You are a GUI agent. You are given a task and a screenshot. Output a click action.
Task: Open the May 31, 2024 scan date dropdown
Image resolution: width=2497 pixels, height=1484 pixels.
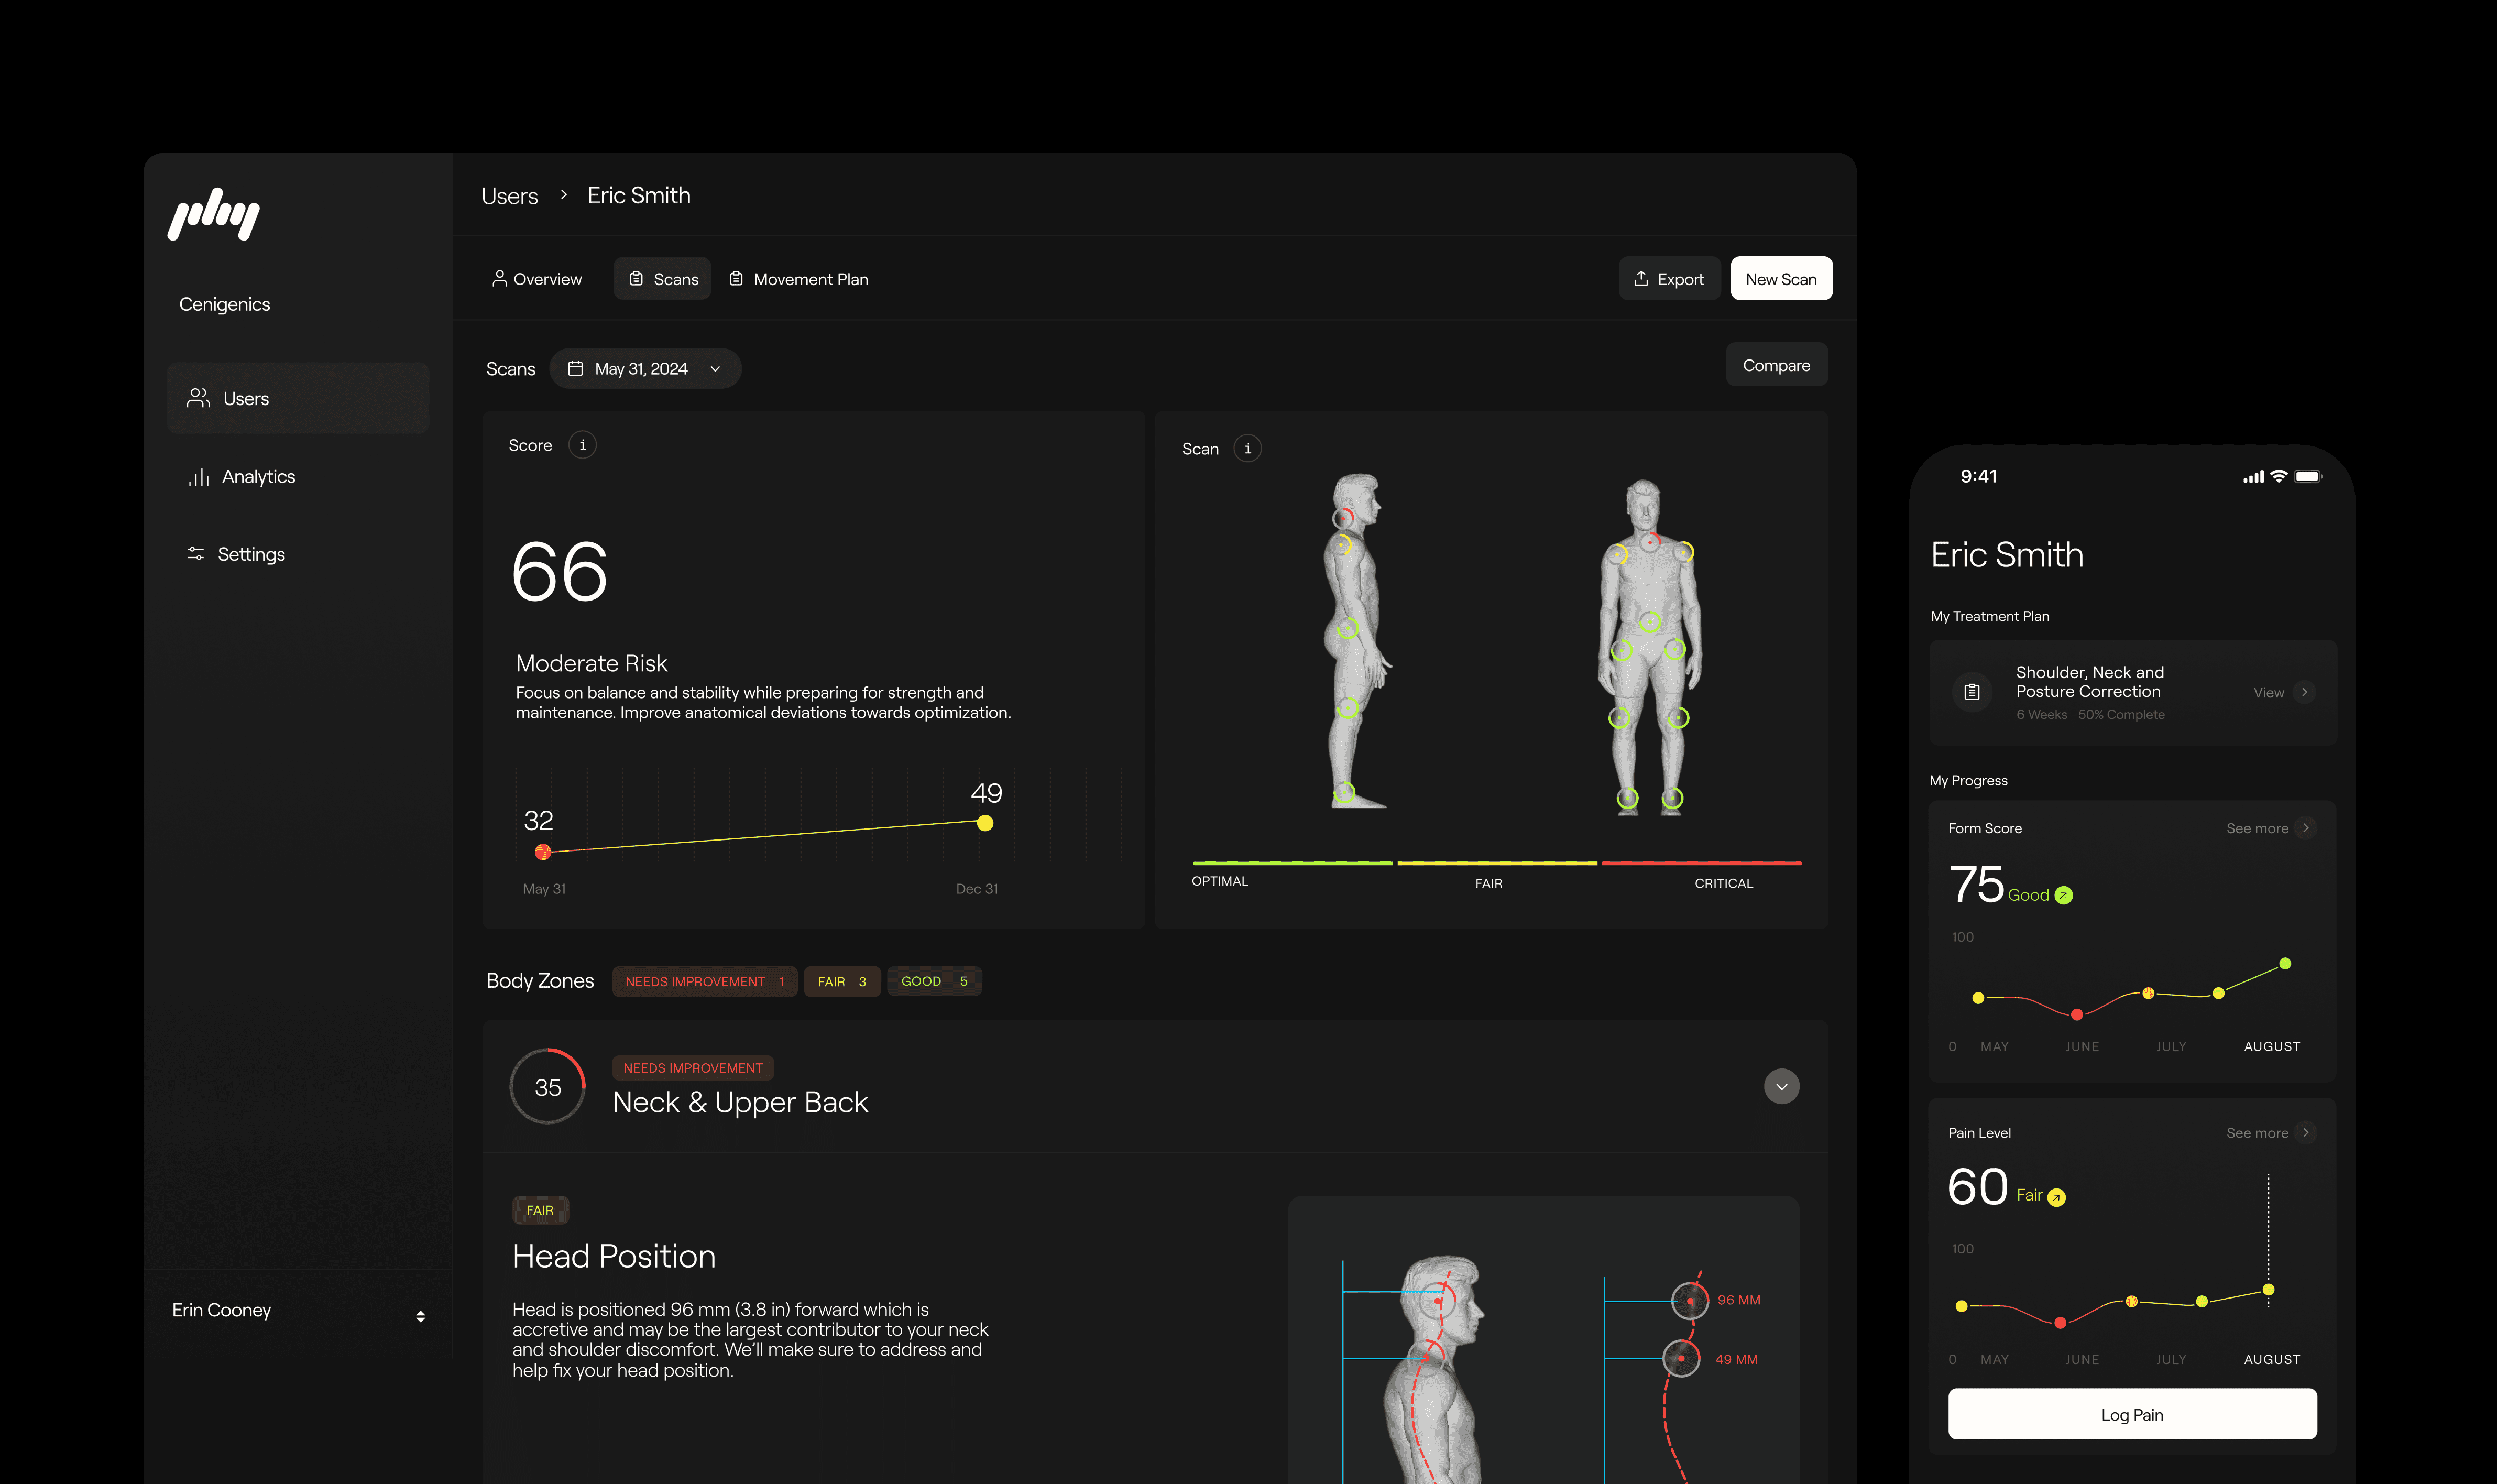[646, 369]
